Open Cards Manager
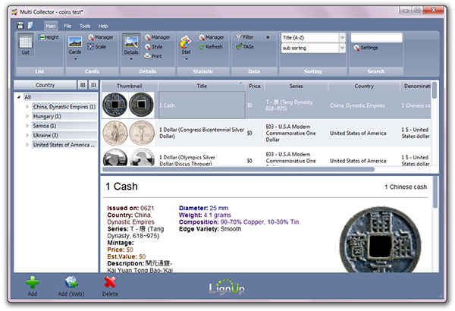Viewport: 455px width, 311px height. pos(101,37)
